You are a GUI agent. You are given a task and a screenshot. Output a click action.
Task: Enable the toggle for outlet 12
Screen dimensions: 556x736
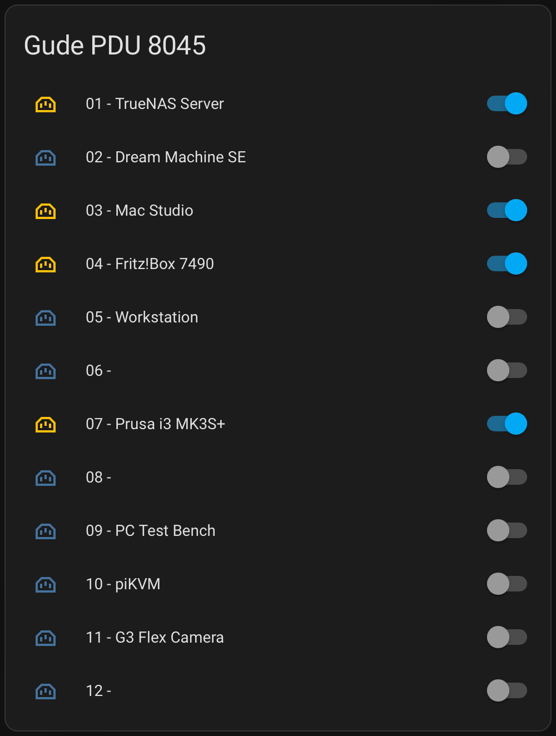pos(507,690)
